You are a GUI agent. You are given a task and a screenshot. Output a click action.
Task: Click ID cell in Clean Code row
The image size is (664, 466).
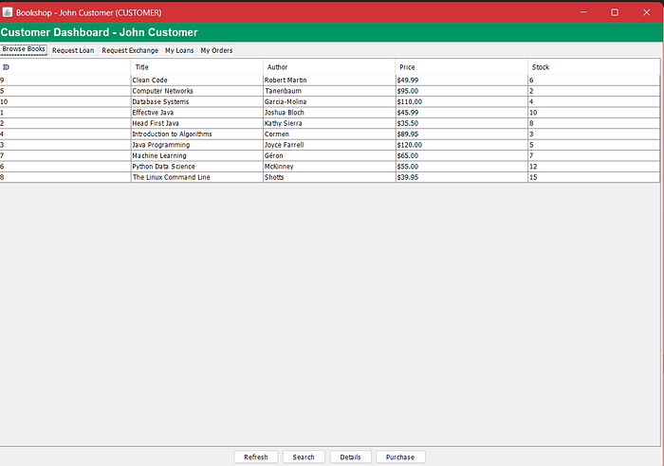[65, 80]
